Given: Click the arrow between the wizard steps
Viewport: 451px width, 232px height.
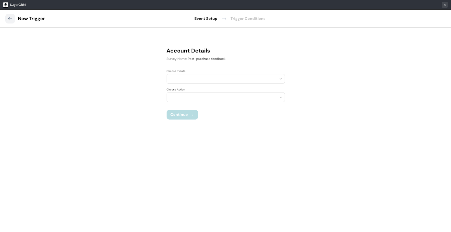Looking at the screenshot, I should (224, 19).
